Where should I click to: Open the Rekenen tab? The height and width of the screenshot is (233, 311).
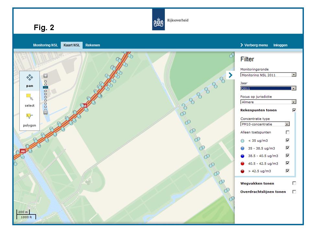pos(93,45)
